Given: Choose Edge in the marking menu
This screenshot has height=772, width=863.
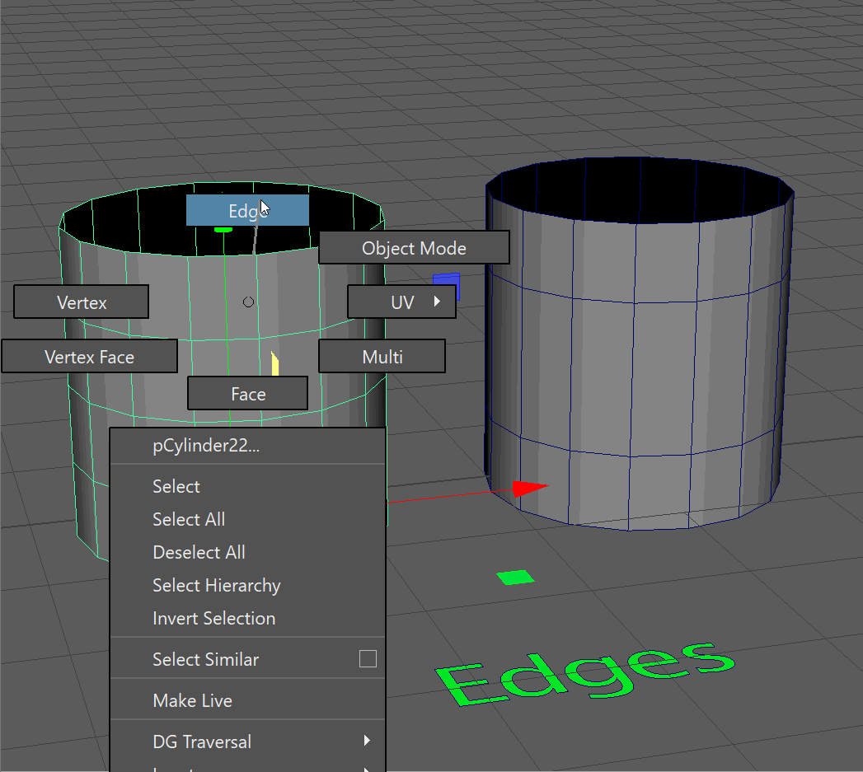Looking at the screenshot, I should click(246, 211).
